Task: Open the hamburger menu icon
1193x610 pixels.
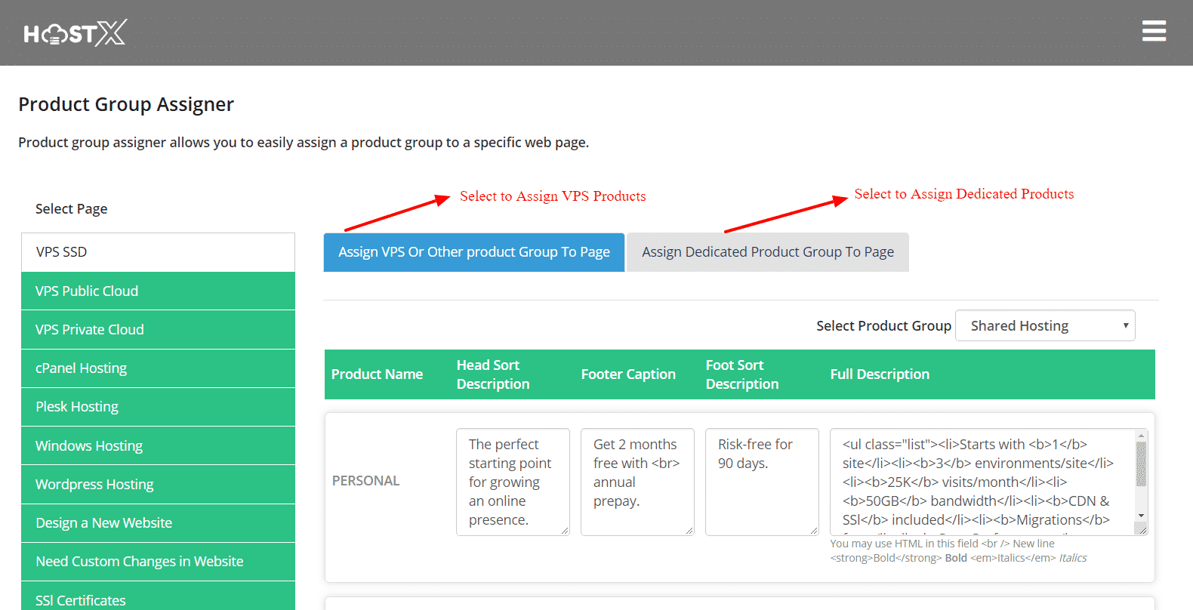Action: (x=1154, y=31)
